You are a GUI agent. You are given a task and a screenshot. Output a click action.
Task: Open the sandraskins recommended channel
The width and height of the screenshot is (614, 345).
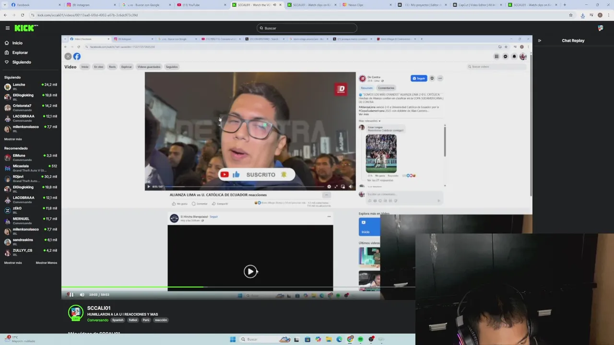[31, 242]
